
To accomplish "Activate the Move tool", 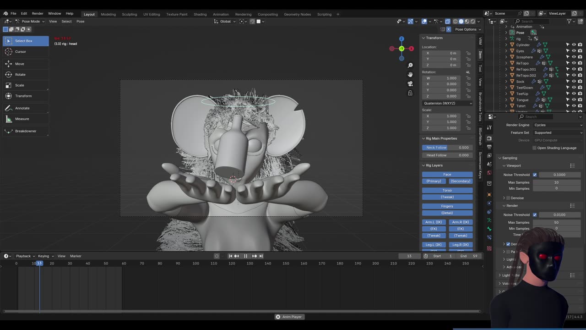I will point(26,64).
